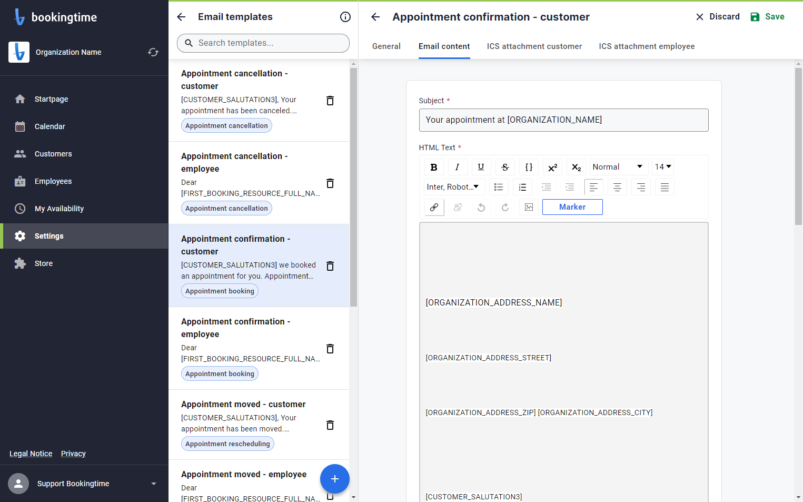The height and width of the screenshot is (502, 803).
Task: Show info about Email templates
Action: click(345, 17)
